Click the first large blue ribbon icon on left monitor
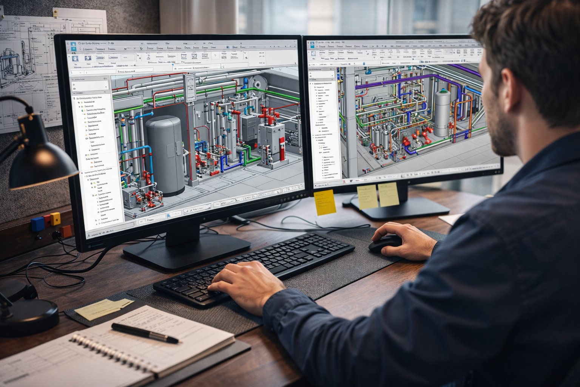Image resolution: width=580 pixels, height=387 pixels. pyautogui.click(x=75, y=59)
